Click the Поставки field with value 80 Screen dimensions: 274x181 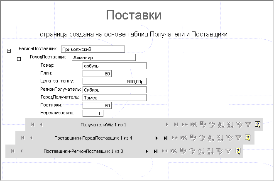click(x=97, y=106)
